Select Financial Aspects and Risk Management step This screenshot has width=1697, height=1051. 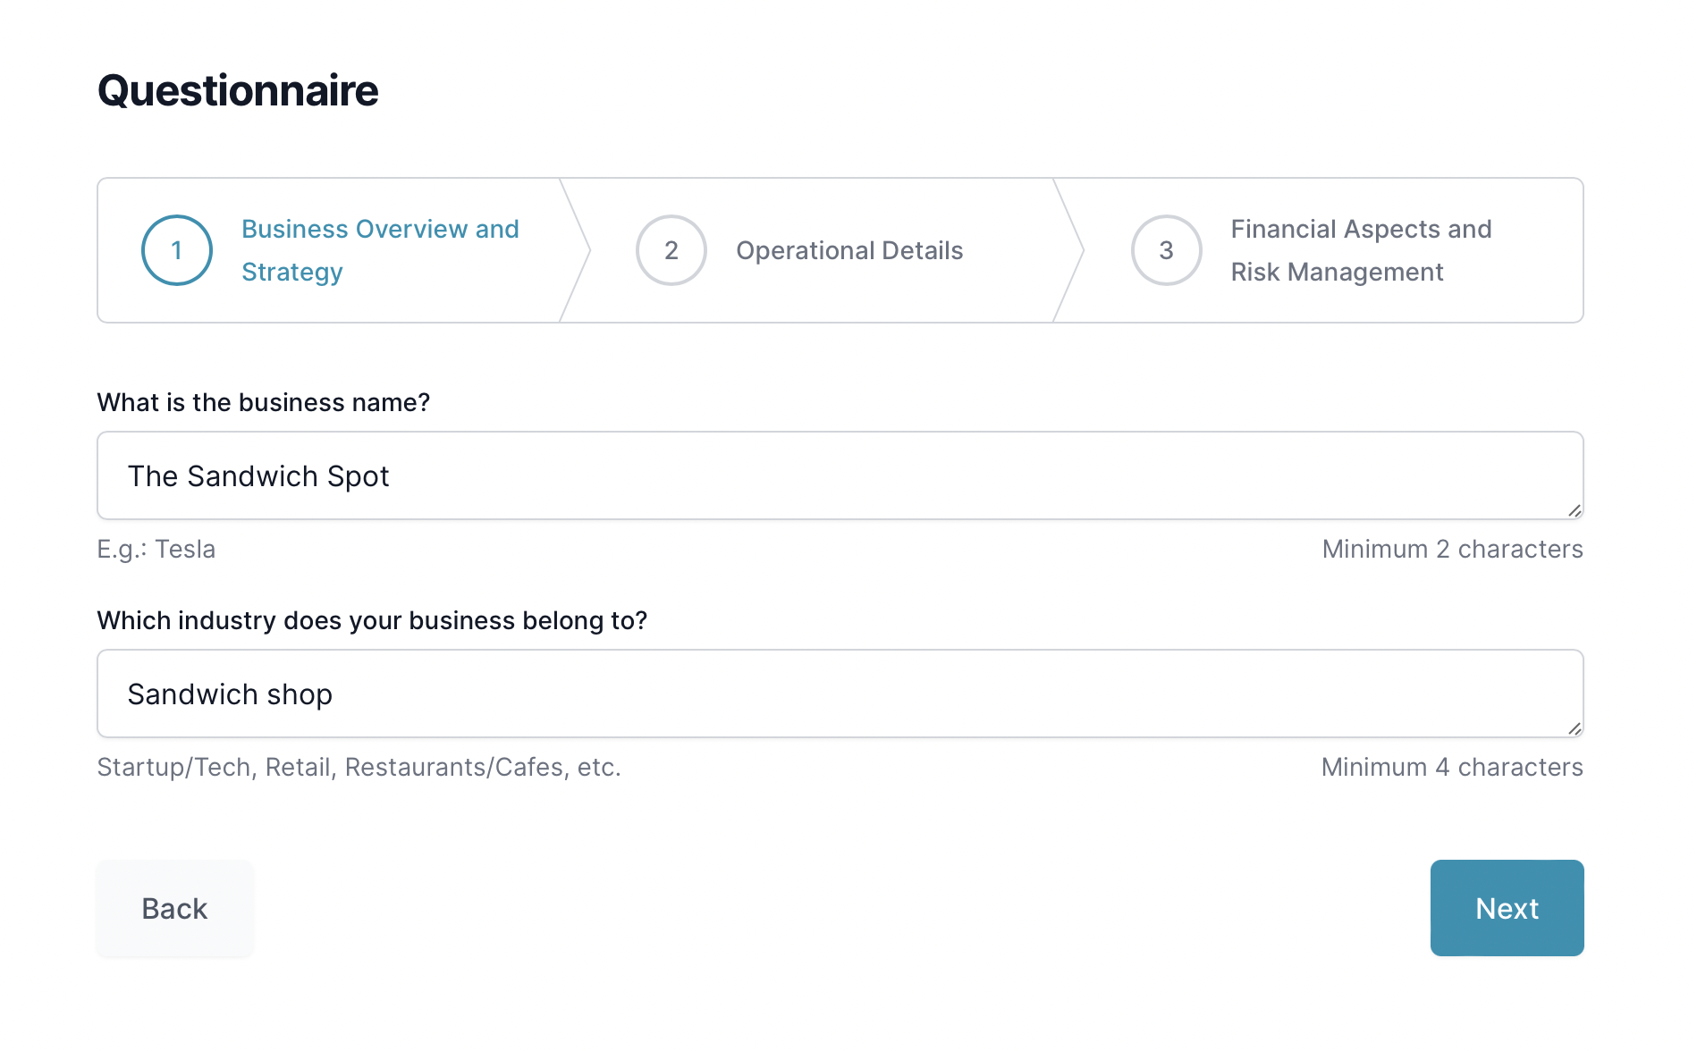coord(1360,250)
